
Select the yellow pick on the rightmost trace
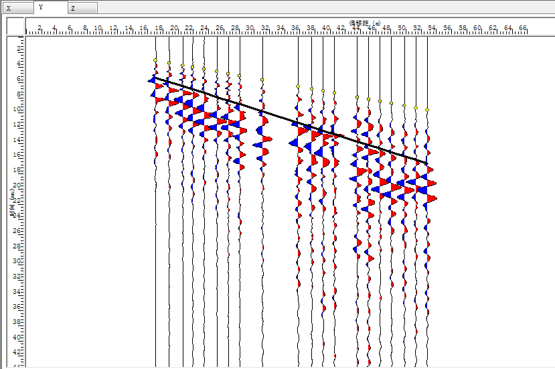(427, 109)
